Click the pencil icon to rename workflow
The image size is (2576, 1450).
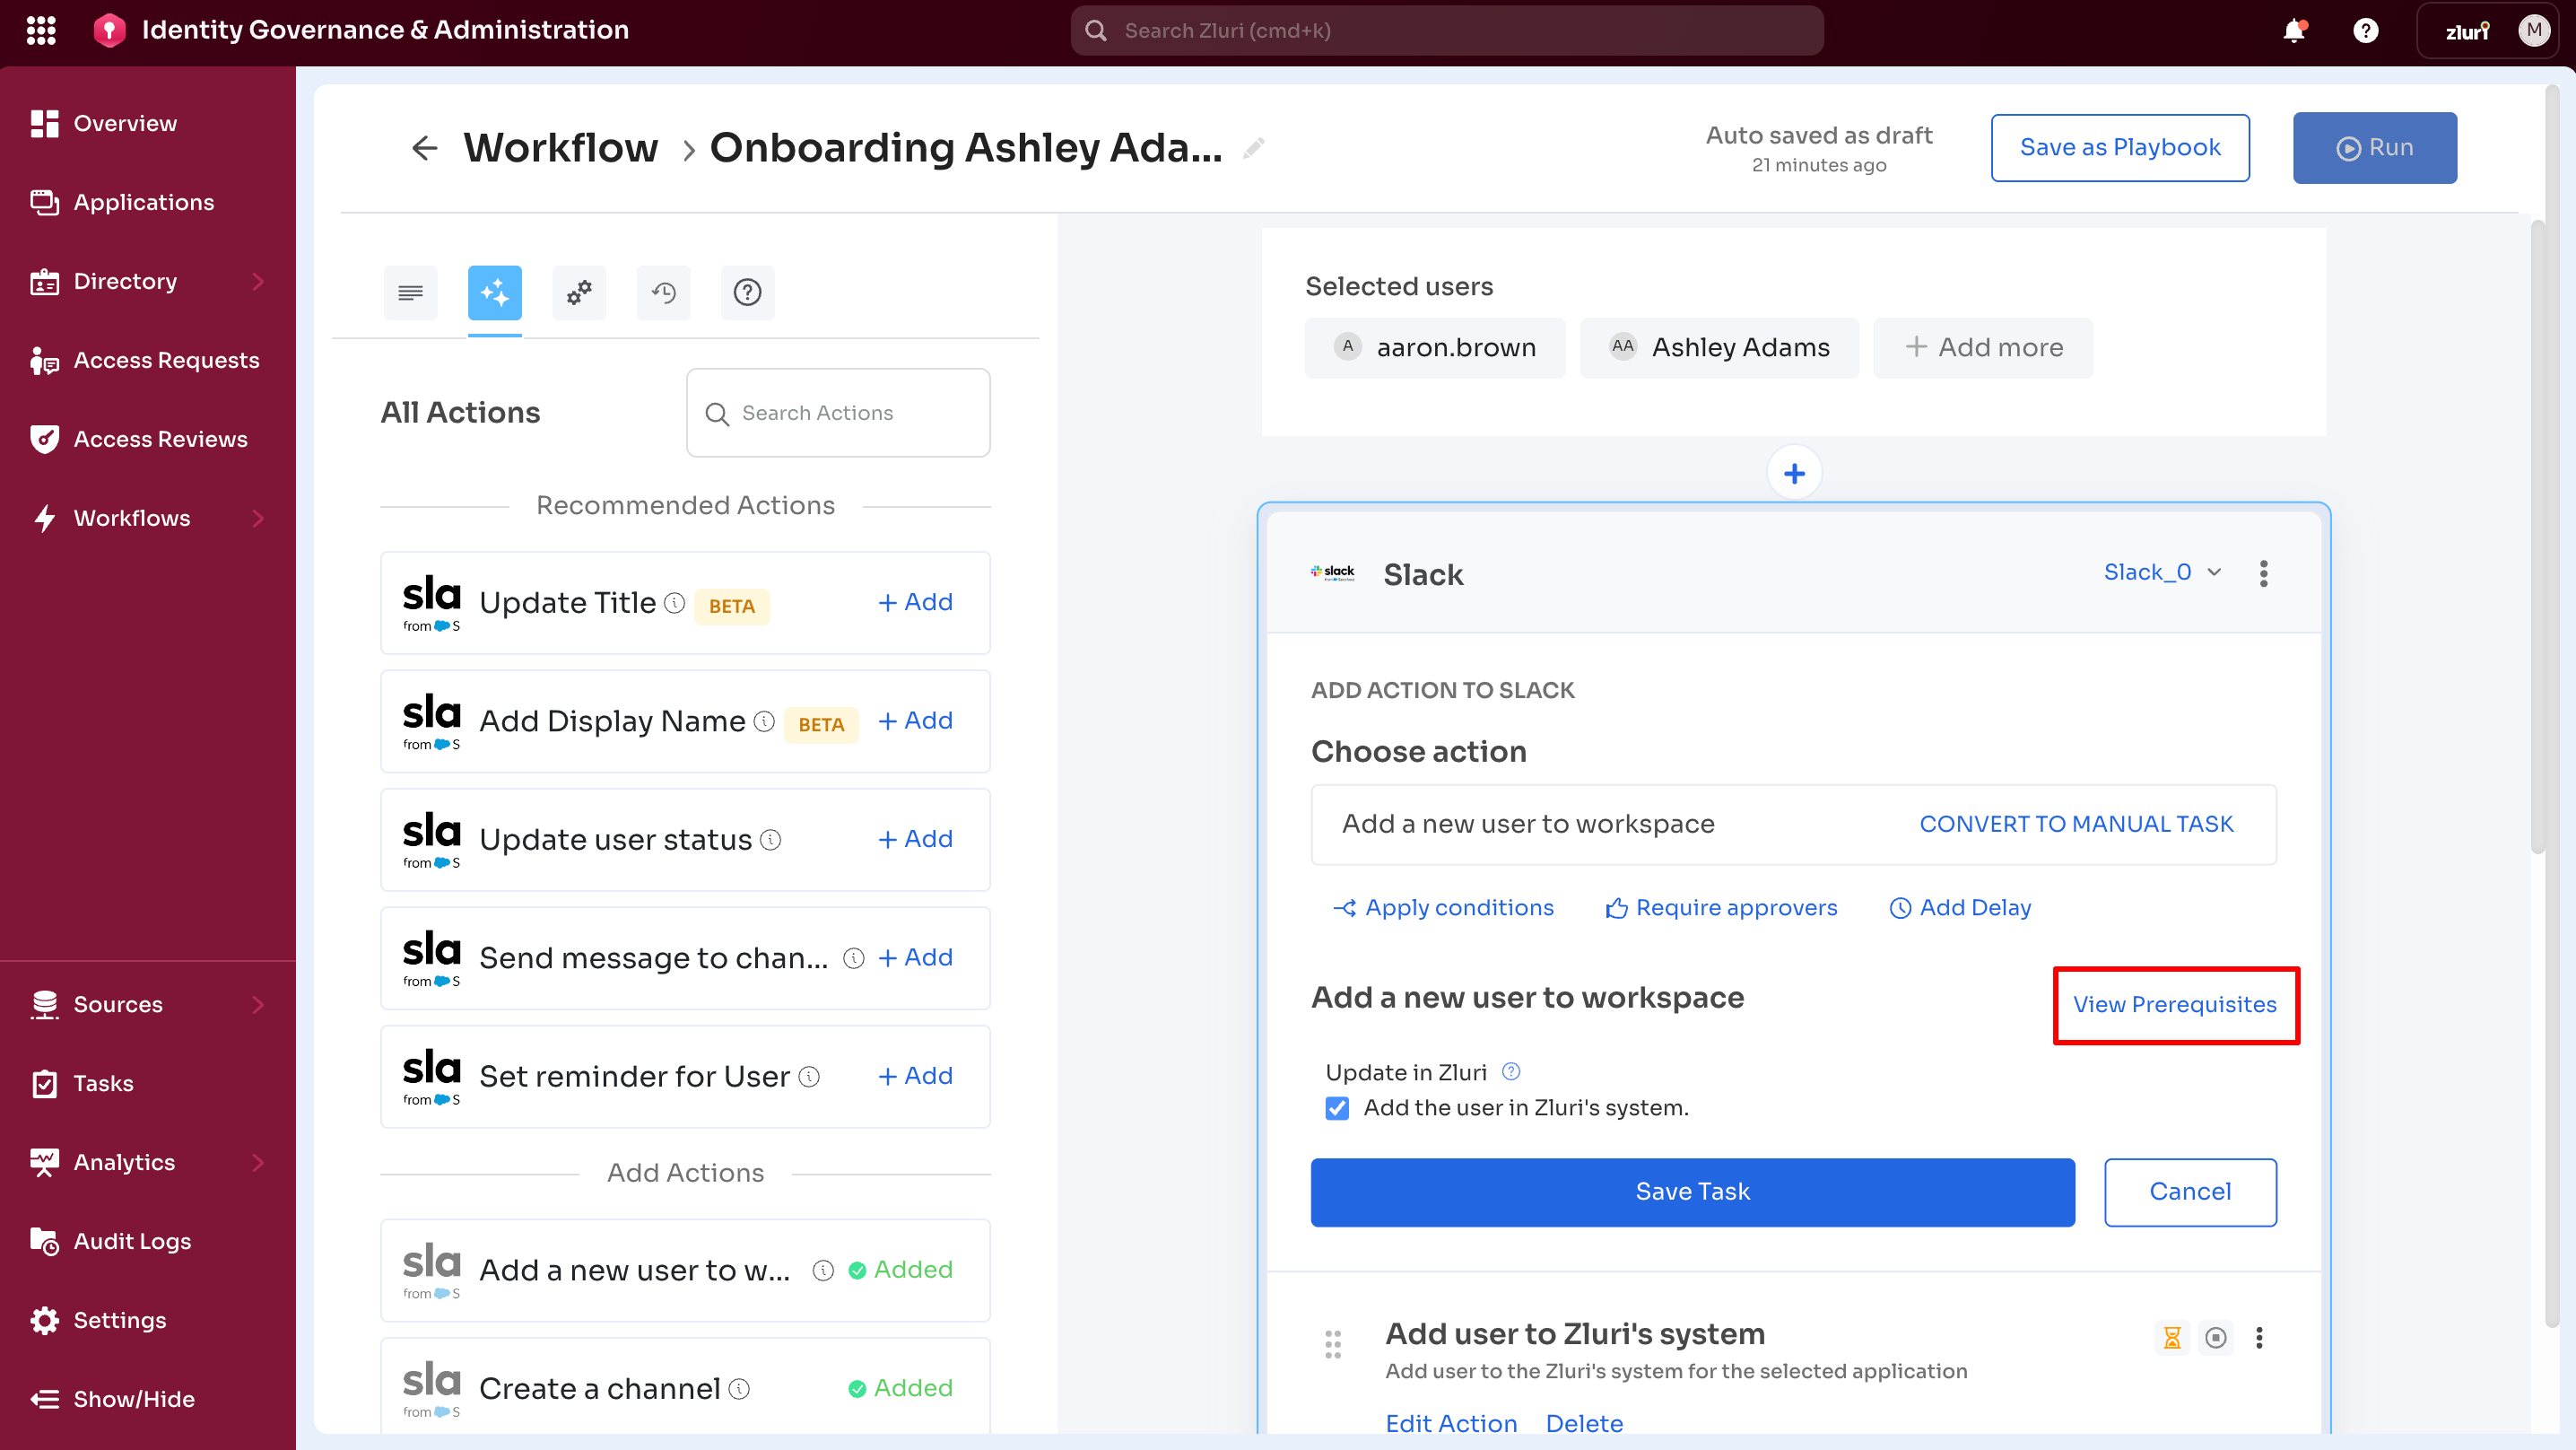tap(1254, 148)
